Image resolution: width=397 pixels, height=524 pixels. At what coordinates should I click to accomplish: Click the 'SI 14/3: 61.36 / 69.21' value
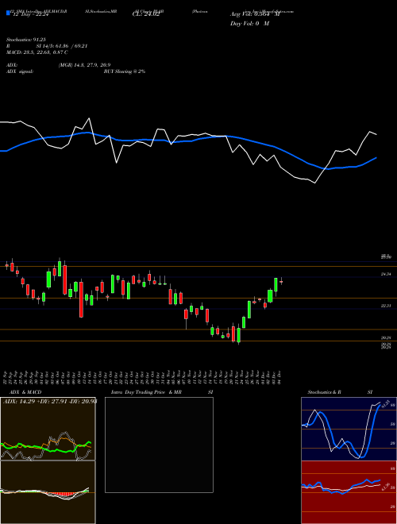pos(62,46)
